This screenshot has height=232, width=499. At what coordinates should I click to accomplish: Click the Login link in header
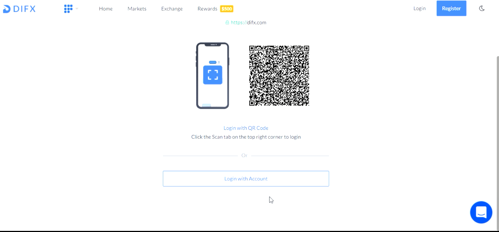(420, 8)
